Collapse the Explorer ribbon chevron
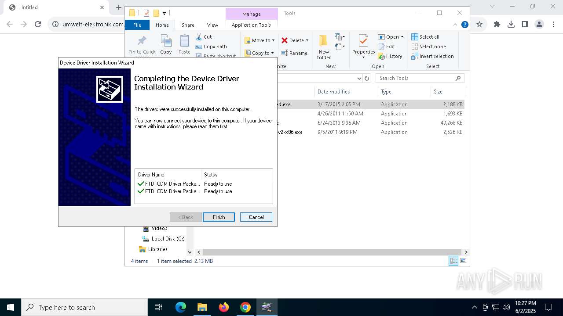This screenshot has height=316, width=563. click(455, 25)
